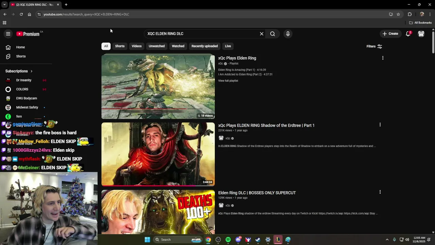435x245 pixels.
Task: Open tab search dropdown arrow
Action: (4, 5)
